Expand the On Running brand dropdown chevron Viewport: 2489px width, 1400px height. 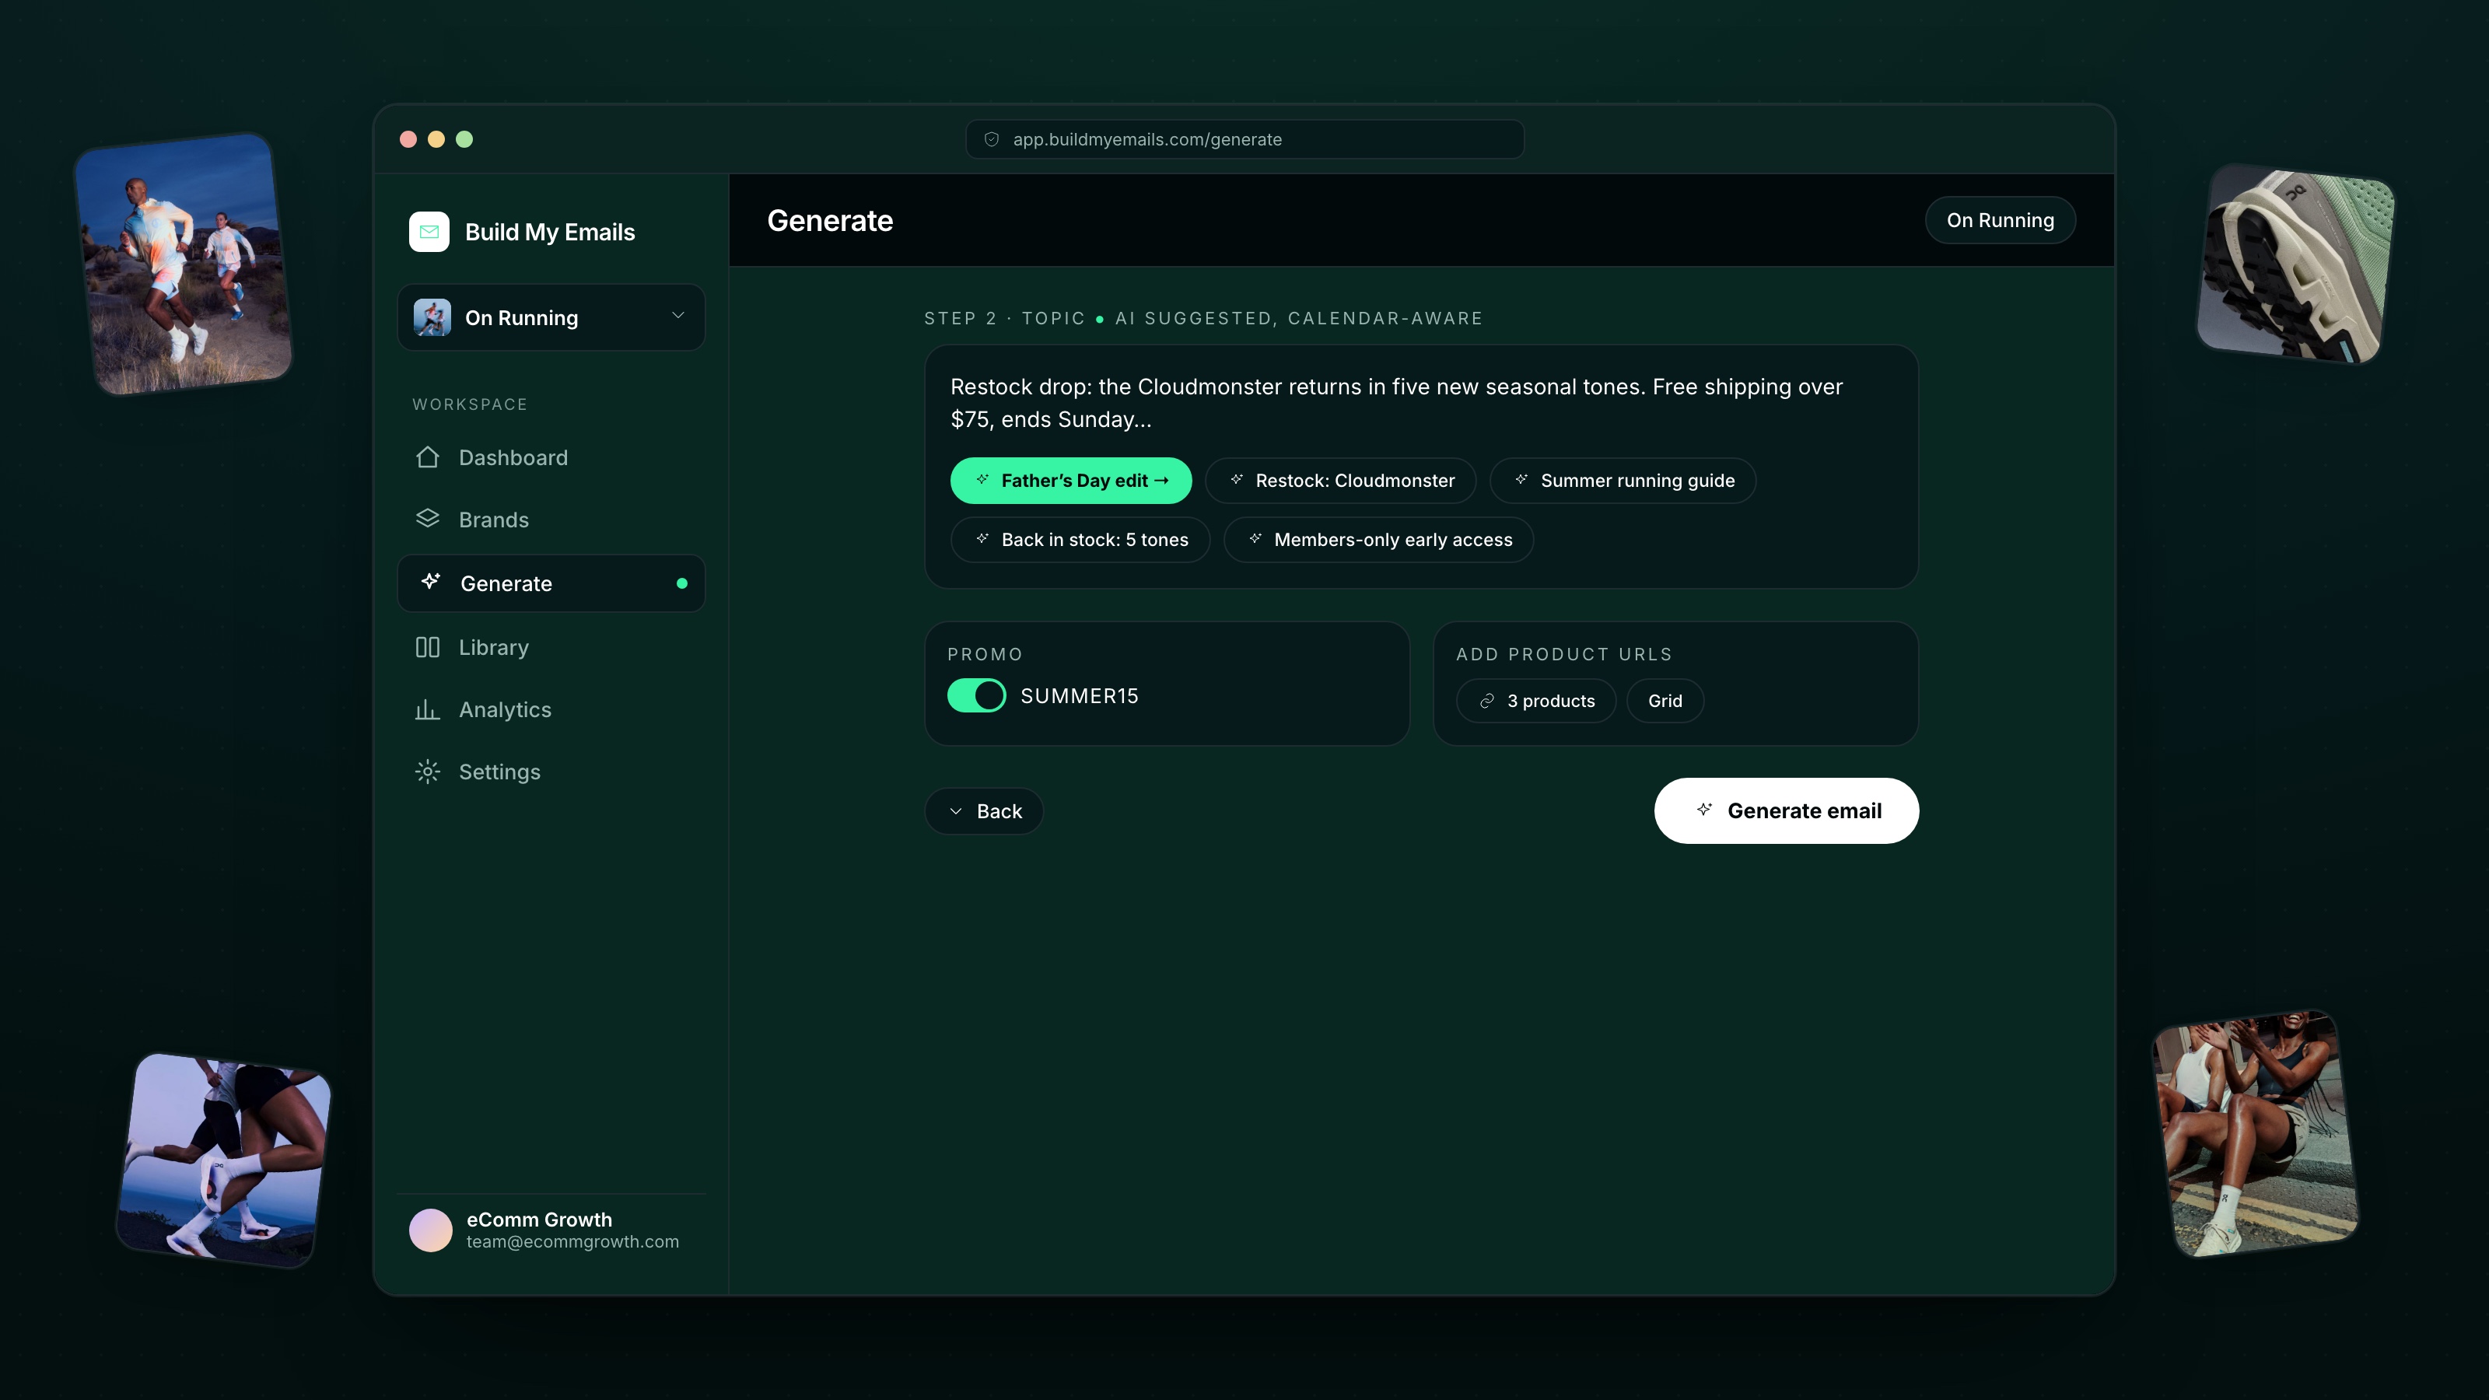pos(678,316)
